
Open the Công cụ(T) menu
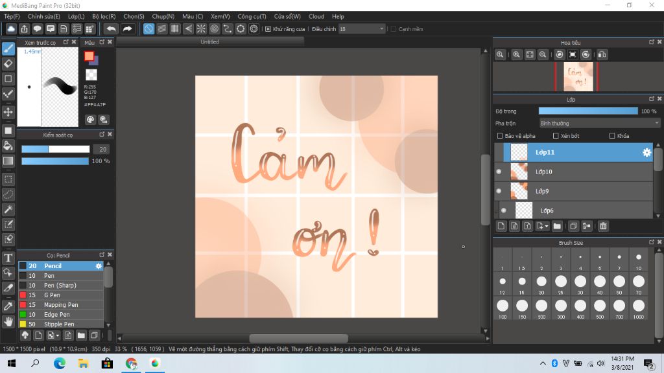[x=252, y=16]
